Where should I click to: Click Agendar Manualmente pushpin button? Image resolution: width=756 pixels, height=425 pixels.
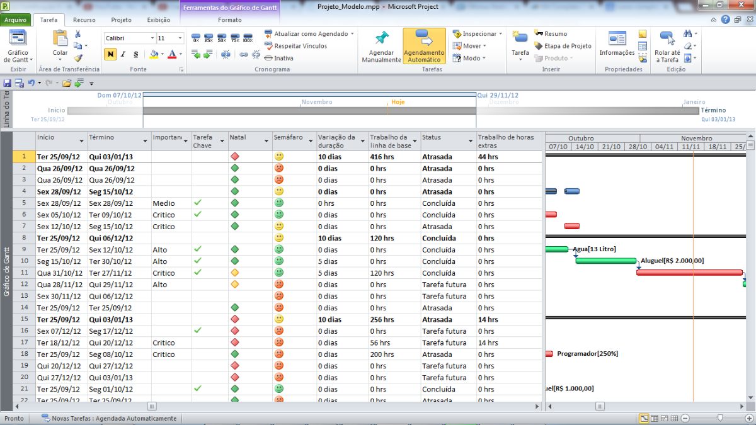pyautogui.click(x=381, y=47)
